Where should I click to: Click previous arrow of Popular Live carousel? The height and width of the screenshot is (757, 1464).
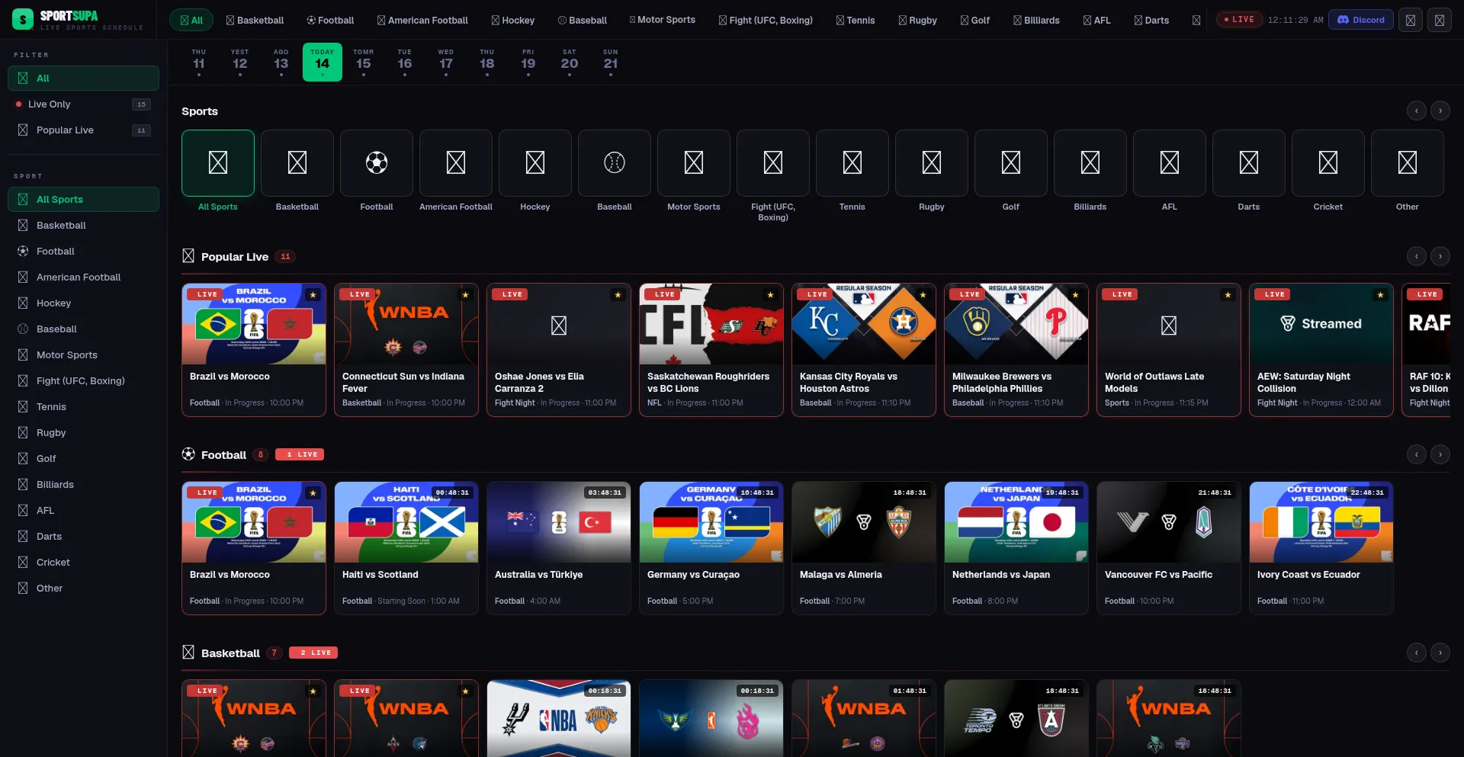[x=1416, y=257]
